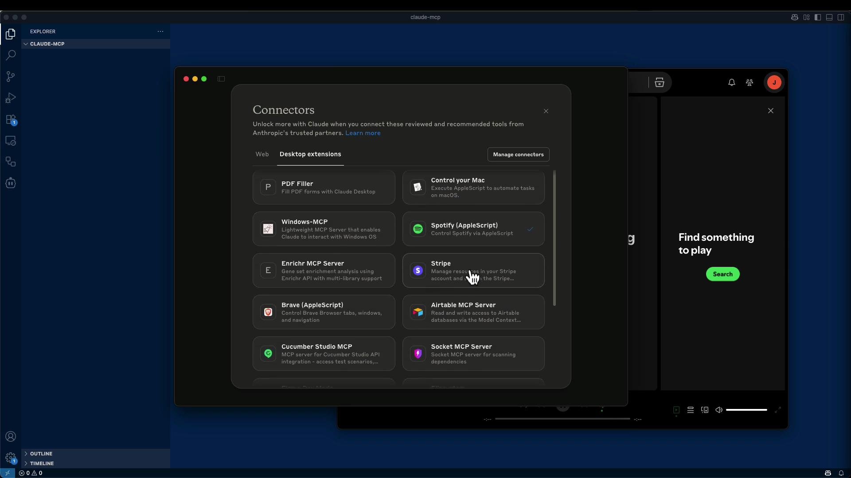The width and height of the screenshot is (851, 478).
Task: Open the Windows-MCP extension card
Action: pos(324,229)
